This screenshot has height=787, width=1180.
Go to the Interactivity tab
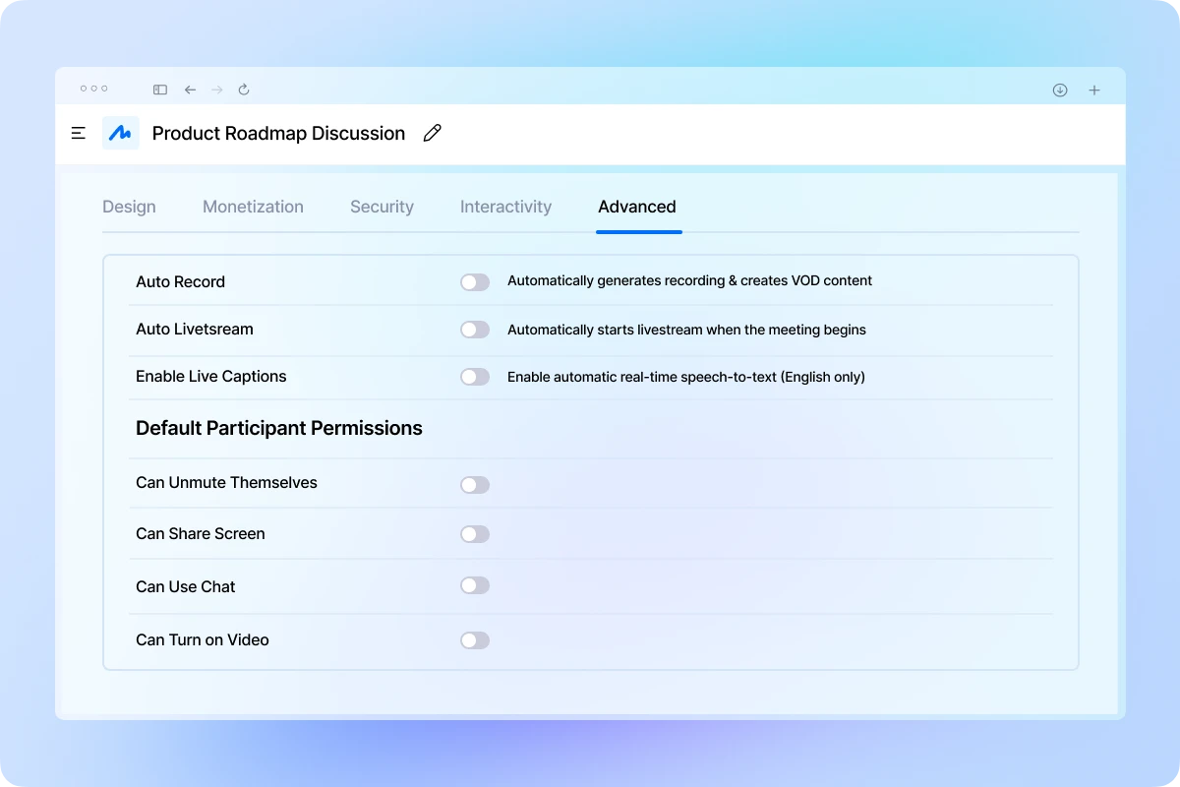[505, 207]
